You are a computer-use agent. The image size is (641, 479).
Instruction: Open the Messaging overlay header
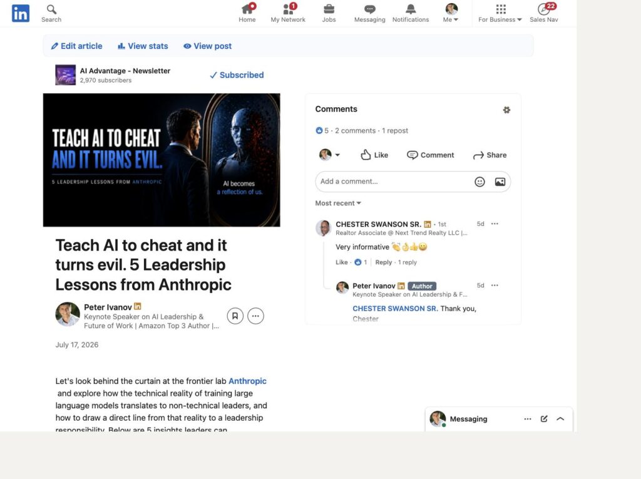click(x=468, y=419)
